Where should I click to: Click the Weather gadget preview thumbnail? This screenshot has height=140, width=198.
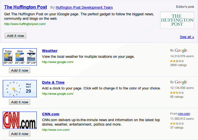pyautogui.click(x=20, y=57)
